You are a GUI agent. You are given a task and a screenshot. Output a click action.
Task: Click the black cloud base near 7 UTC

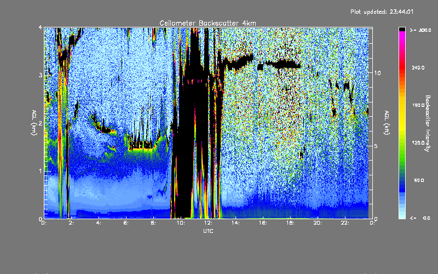pos(141,145)
